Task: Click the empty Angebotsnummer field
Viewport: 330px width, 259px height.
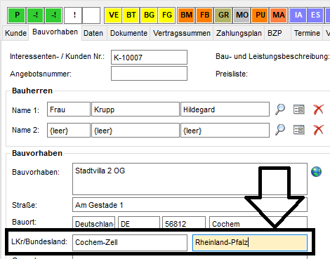Action: [x=149, y=74]
